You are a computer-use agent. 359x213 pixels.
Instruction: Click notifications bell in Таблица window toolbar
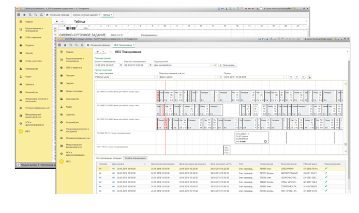click(x=41, y=14)
